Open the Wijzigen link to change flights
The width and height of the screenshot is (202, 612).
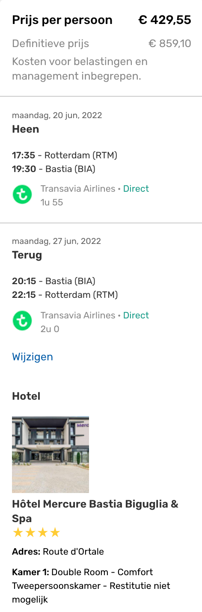[33, 357]
